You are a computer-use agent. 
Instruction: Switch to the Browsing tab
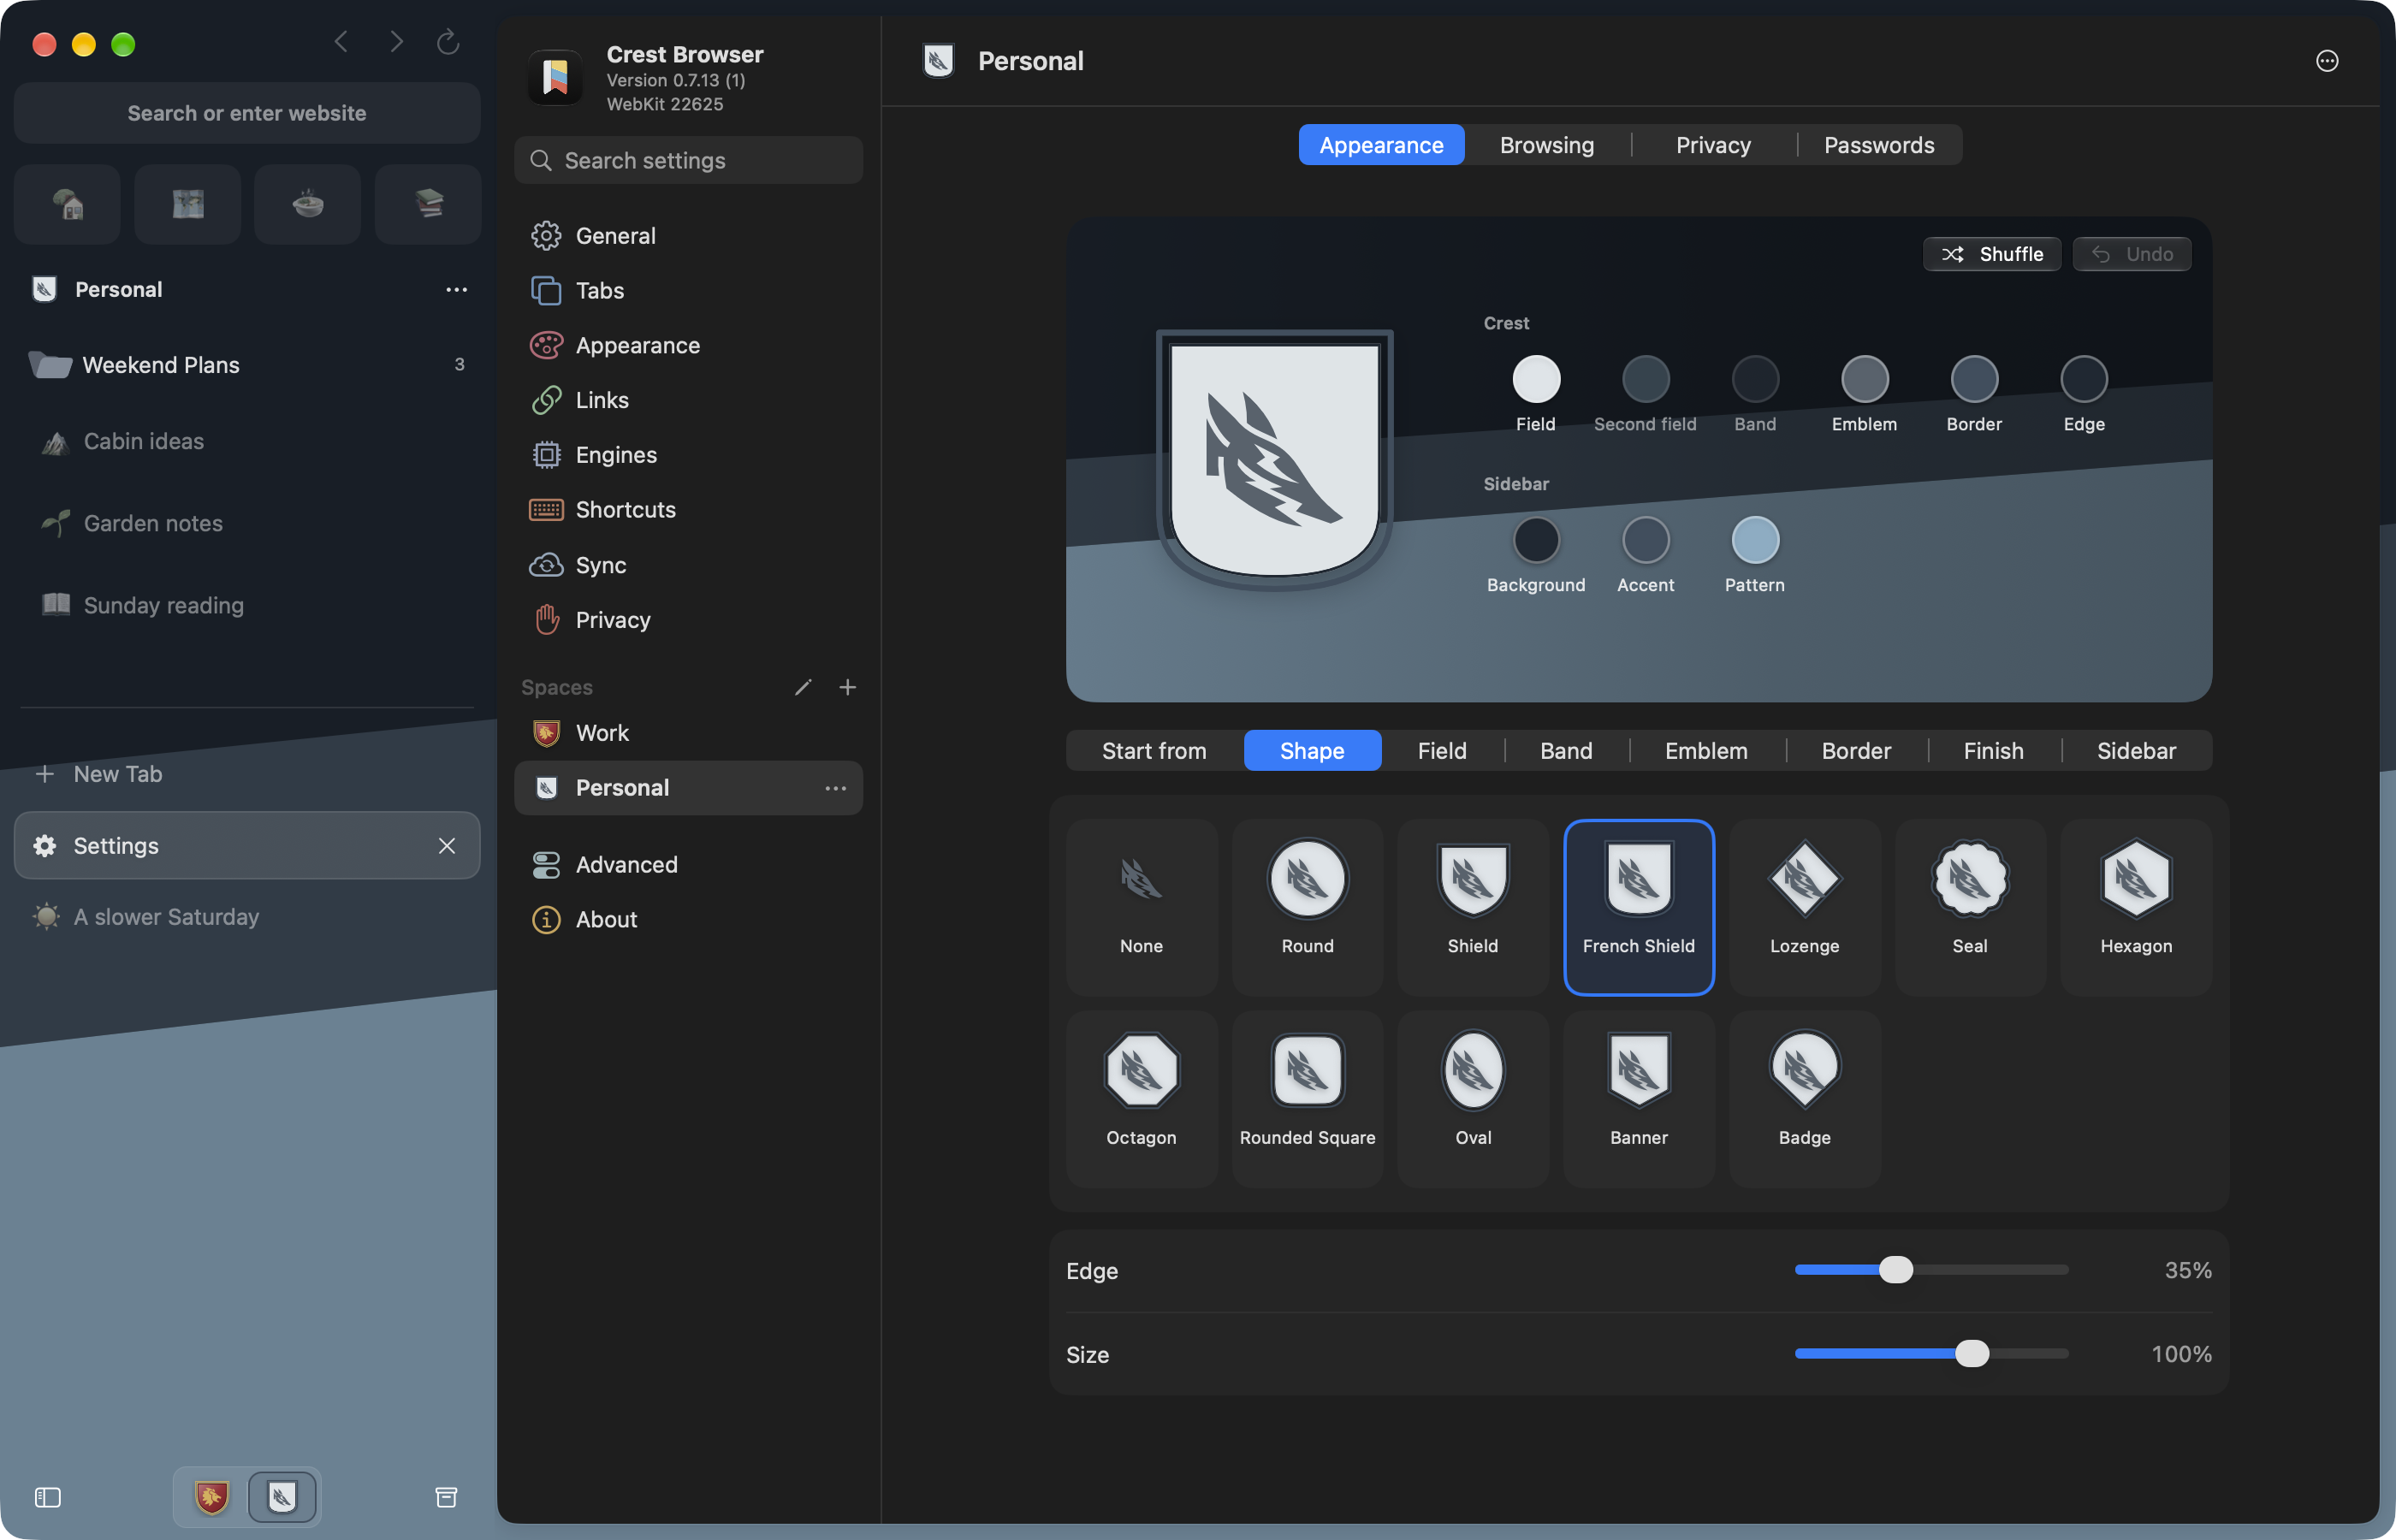click(1547, 145)
